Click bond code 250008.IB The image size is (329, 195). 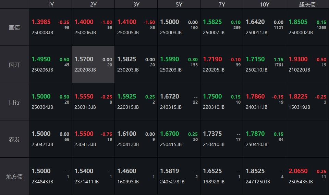(42, 33)
